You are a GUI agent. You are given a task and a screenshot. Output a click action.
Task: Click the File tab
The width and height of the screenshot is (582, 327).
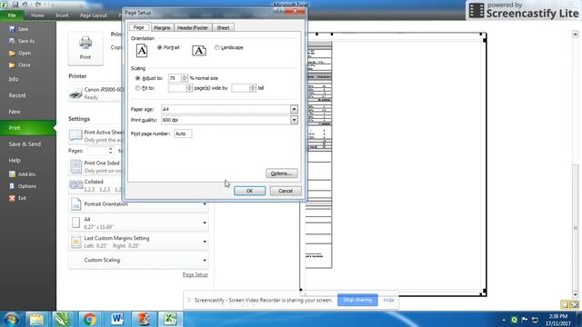12,15
